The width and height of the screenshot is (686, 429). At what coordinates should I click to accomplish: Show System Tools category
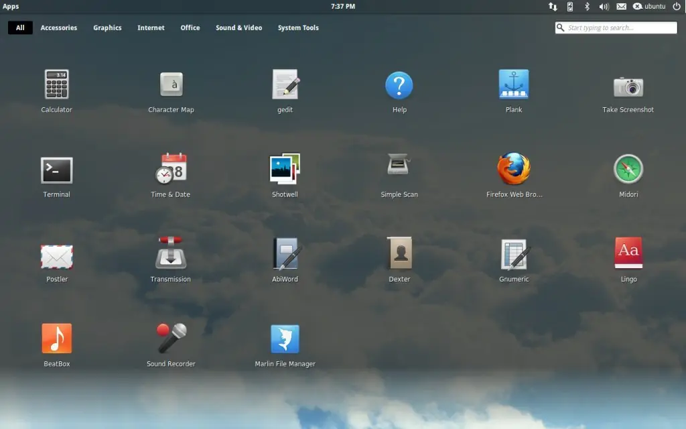tap(298, 27)
